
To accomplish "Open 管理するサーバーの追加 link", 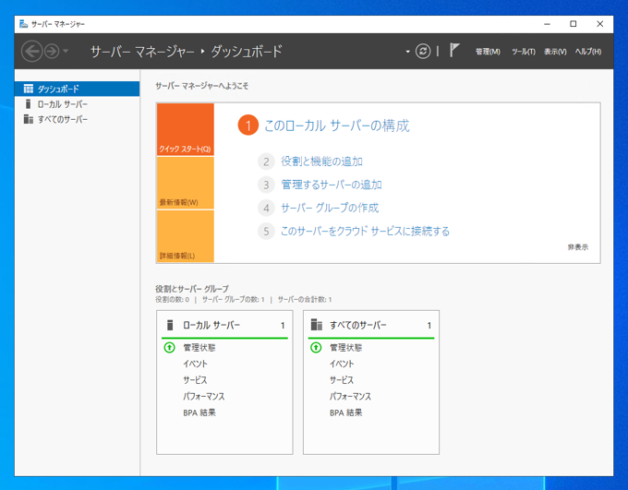I will coord(332,185).
